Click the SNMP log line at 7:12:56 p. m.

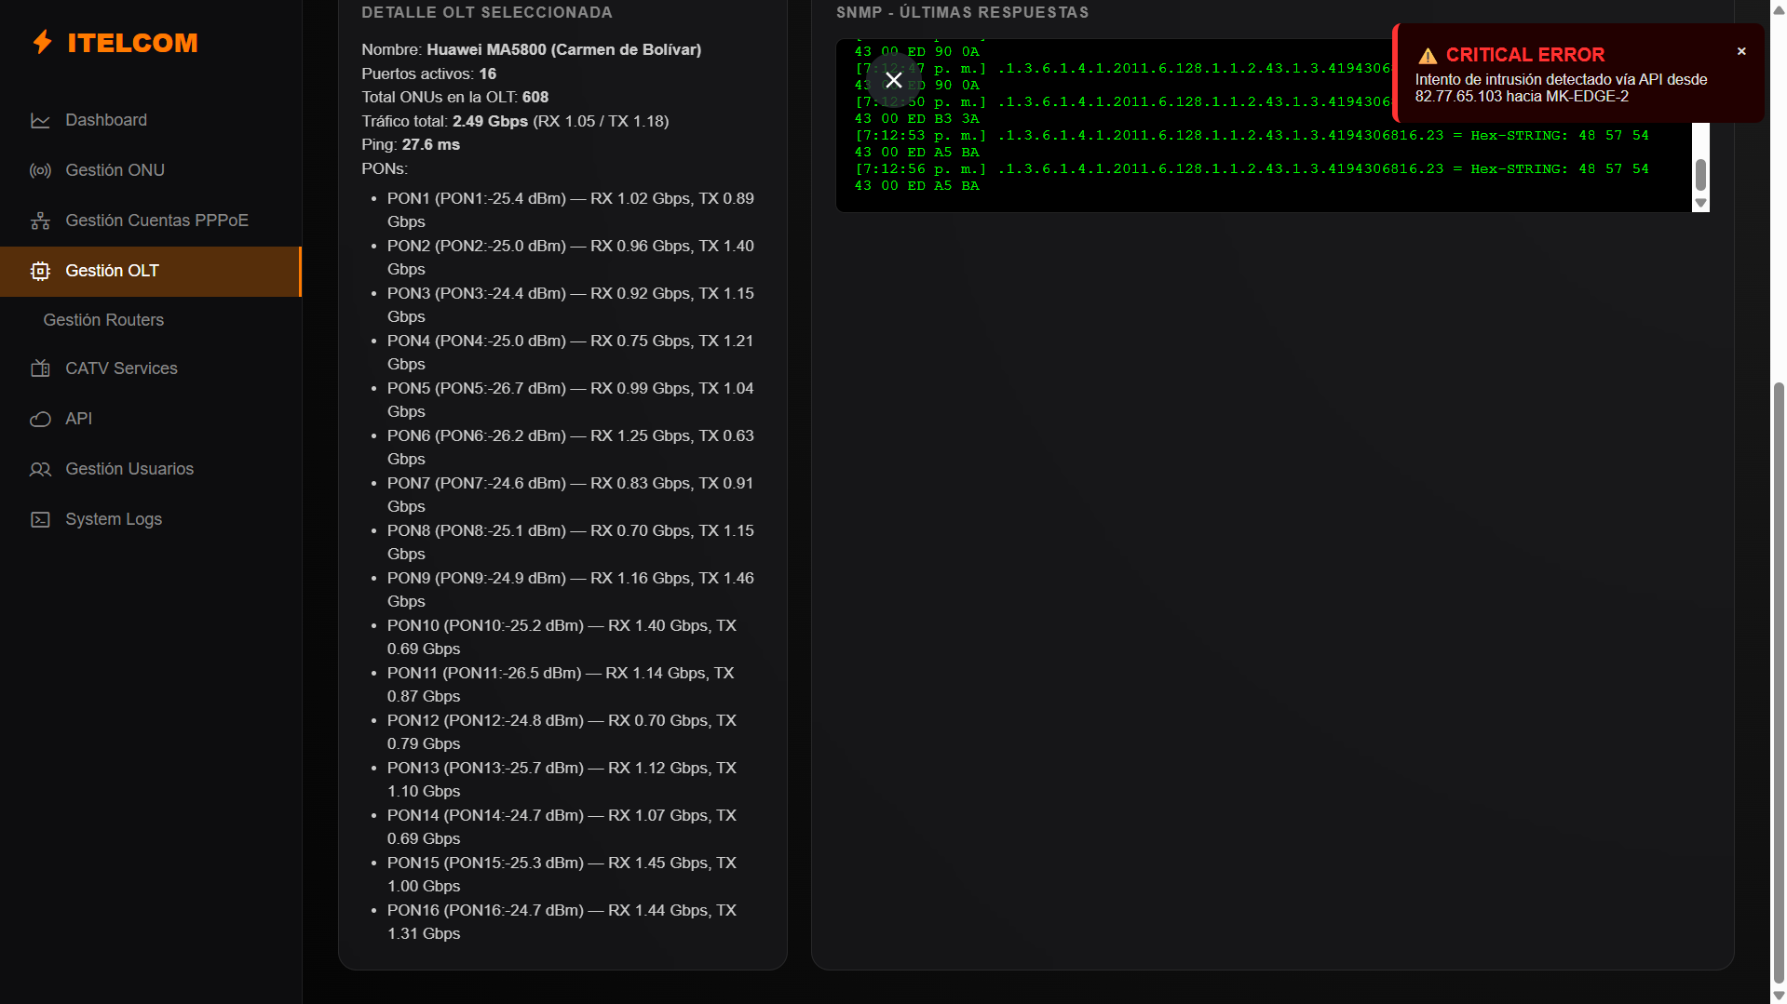1252,177
